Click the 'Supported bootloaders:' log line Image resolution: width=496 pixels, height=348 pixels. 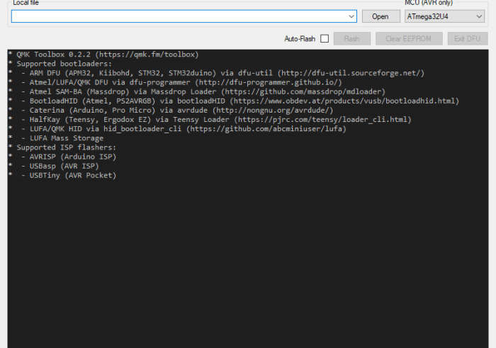coord(60,64)
